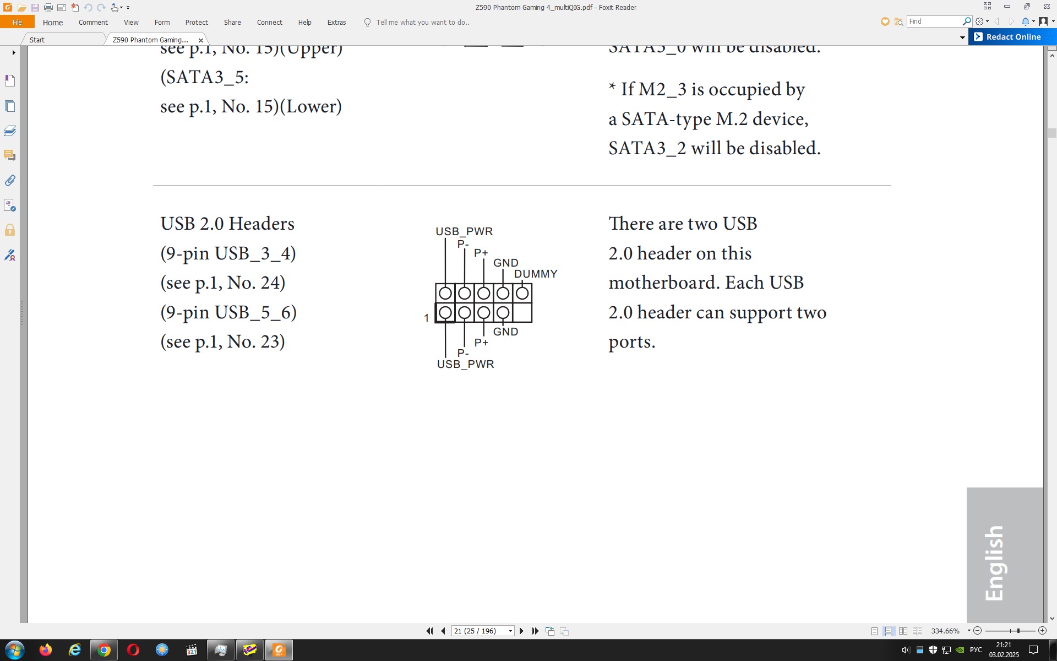
Task: Open the Comment ribbon tab
Action: (x=93, y=23)
